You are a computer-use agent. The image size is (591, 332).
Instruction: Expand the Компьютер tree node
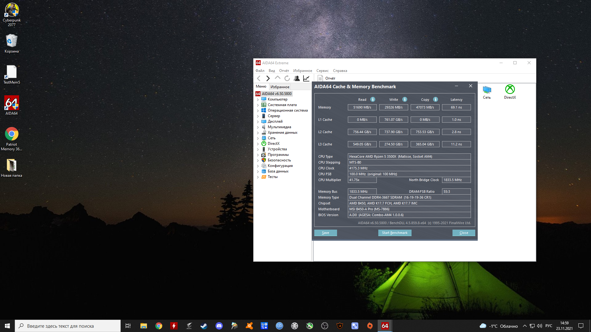(258, 100)
